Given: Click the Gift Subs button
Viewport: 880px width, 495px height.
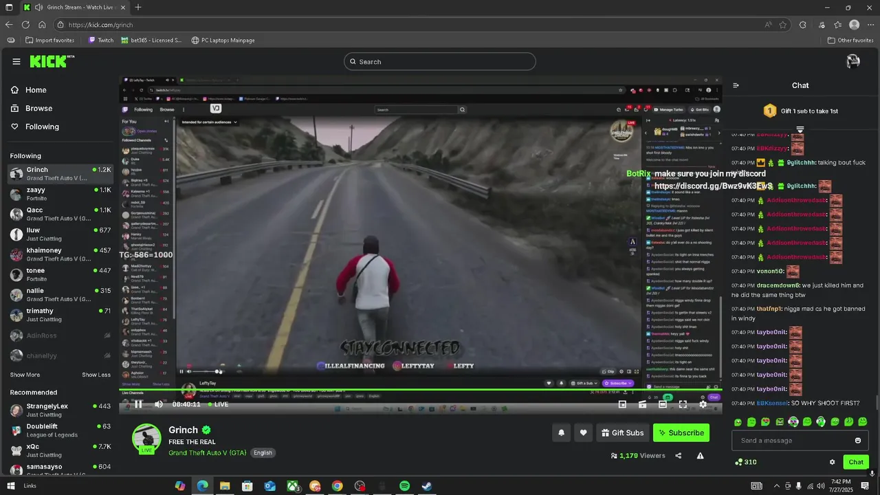Looking at the screenshot, I should [622, 432].
